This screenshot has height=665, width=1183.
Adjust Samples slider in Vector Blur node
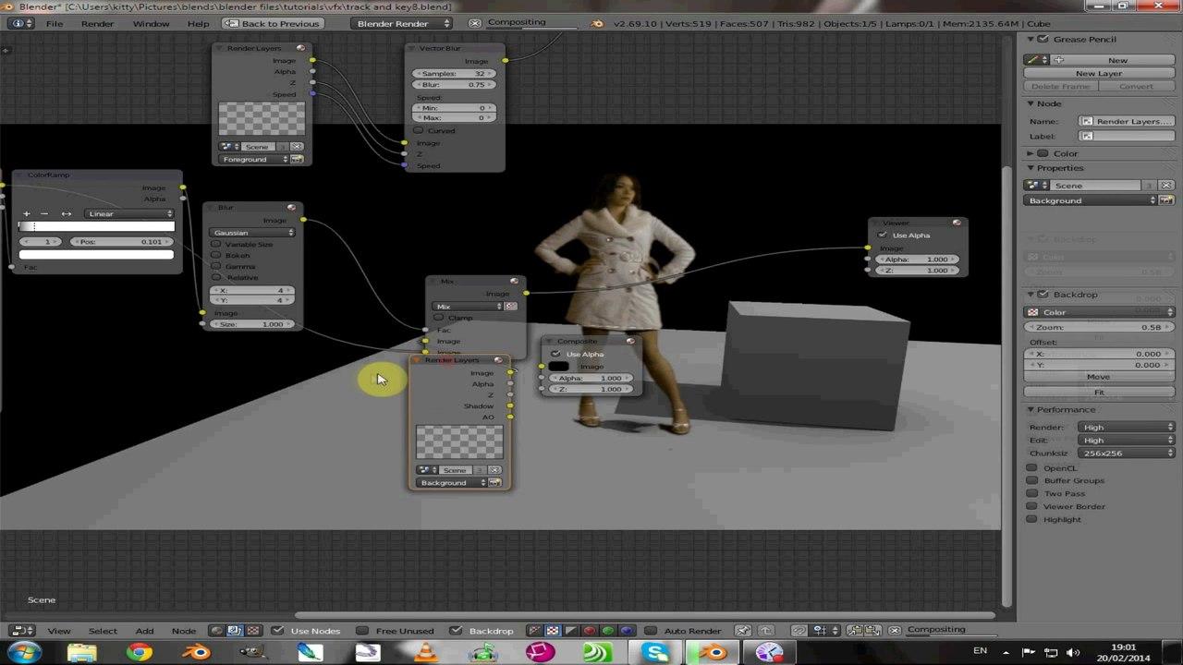point(454,73)
